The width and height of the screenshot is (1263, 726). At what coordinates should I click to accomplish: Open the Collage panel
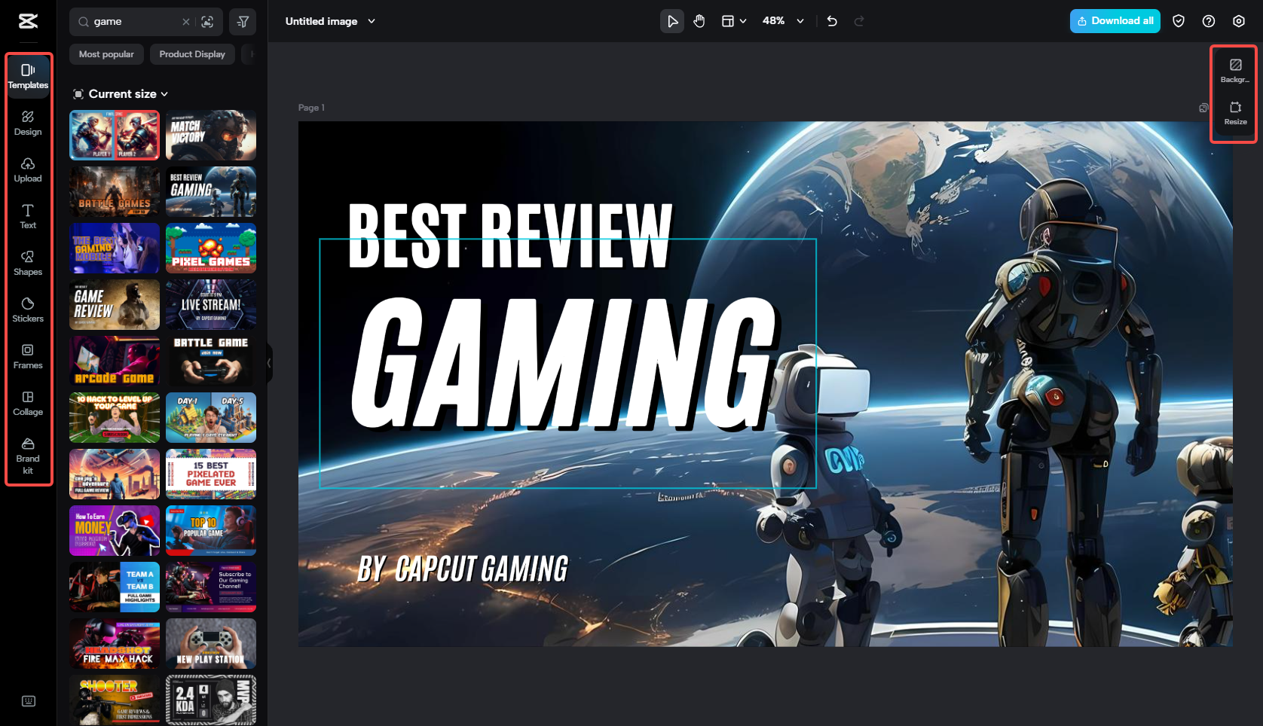28,403
